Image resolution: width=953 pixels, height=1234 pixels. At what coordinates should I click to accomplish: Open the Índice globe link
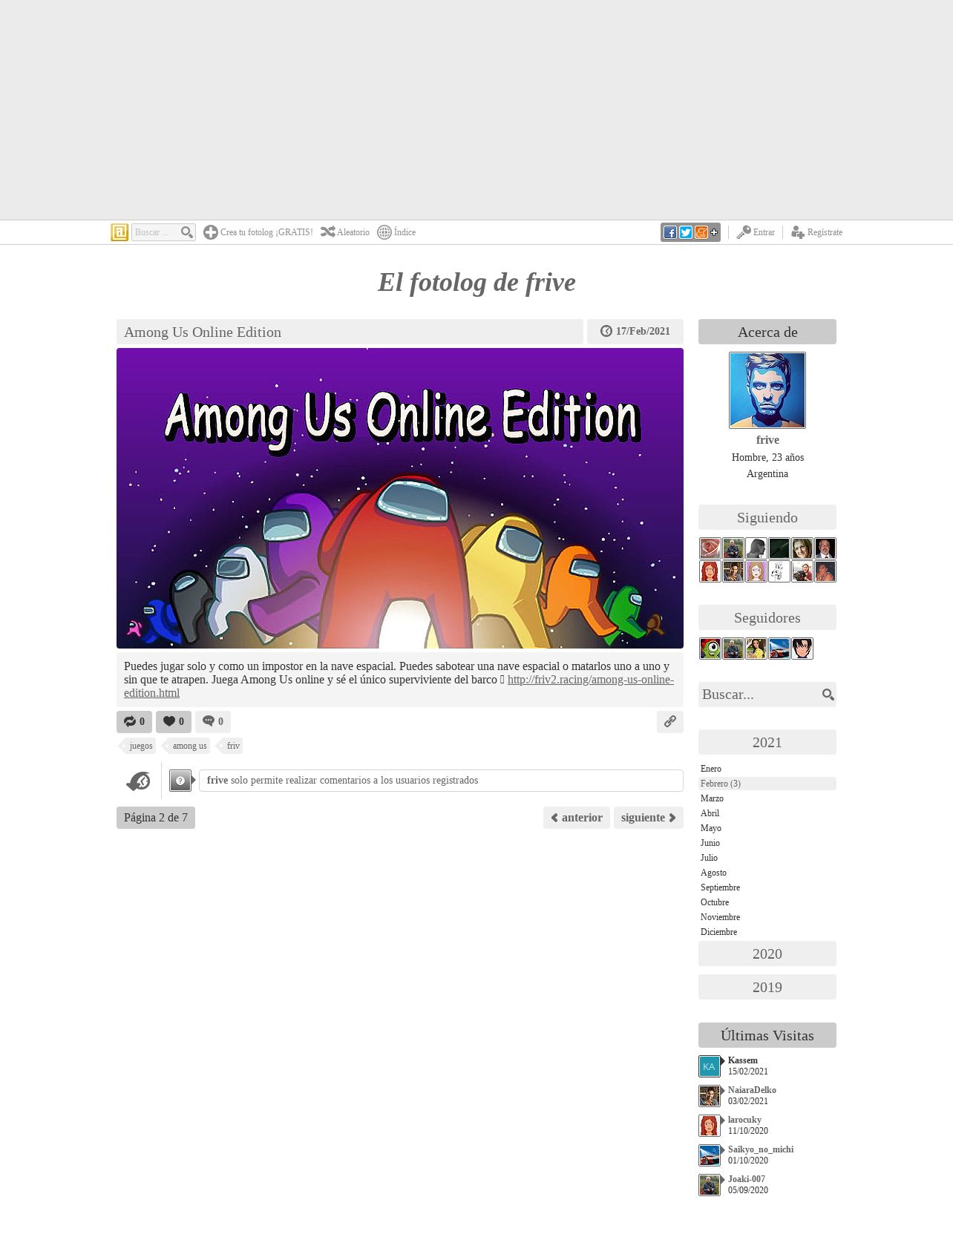click(x=396, y=232)
